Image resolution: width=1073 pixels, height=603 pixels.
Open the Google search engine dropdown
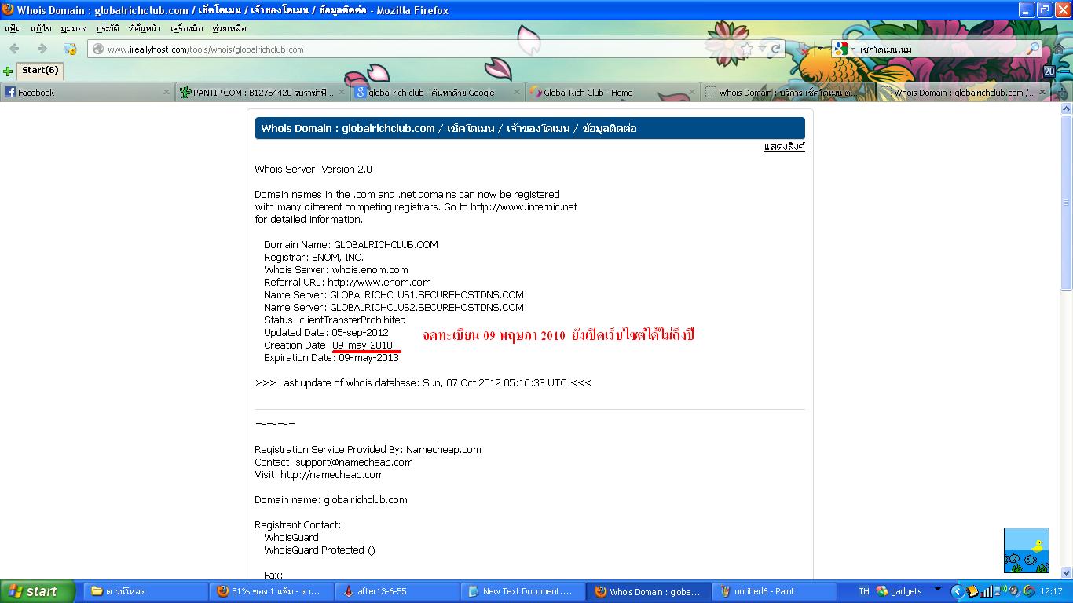coord(844,49)
